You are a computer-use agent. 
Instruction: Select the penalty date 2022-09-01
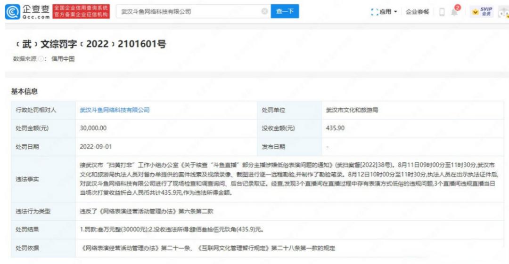point(96,147)
